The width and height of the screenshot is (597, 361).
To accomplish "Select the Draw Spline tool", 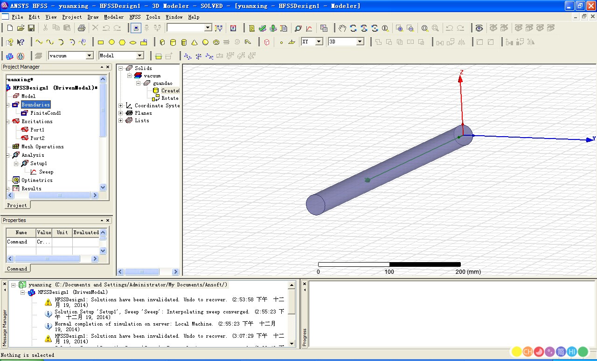I will tap(50, 42).
